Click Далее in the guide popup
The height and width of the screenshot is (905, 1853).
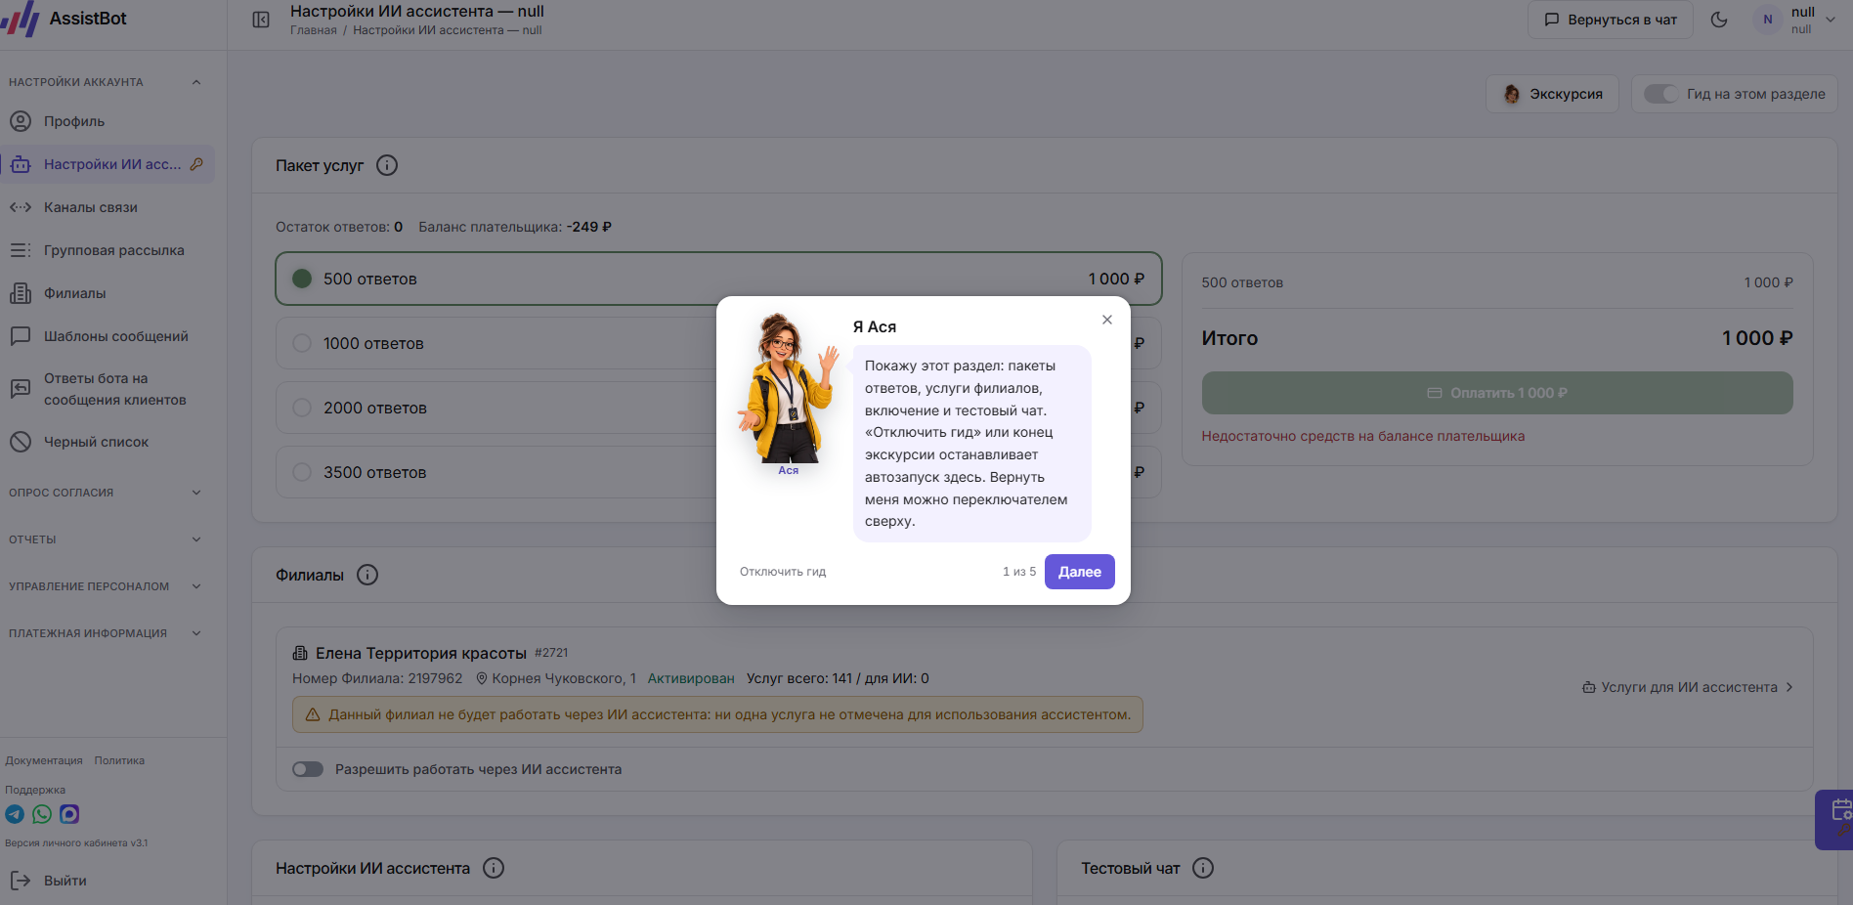1079,572
